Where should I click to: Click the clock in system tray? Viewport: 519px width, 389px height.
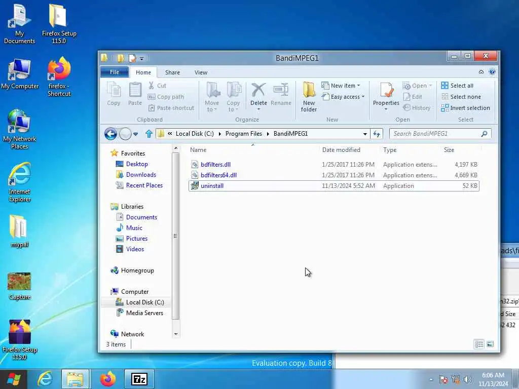pyautogui.click(x=493, y=379)
